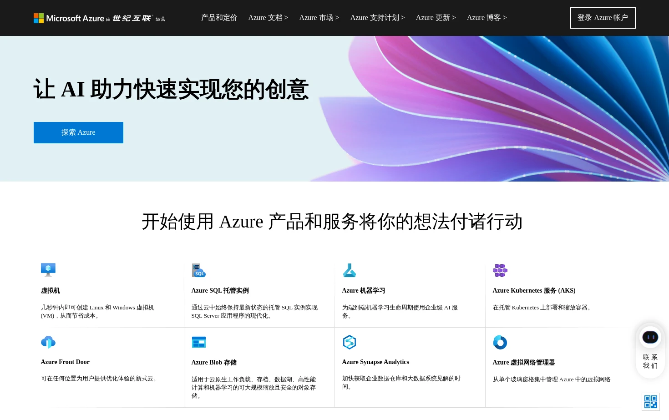
Task: Click the 让 AI 助力快速实现您的创意 headline
Action: (x=171, y=89)
